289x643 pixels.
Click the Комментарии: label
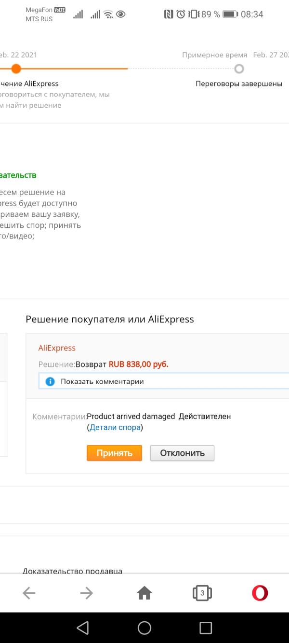coord(59,417)
